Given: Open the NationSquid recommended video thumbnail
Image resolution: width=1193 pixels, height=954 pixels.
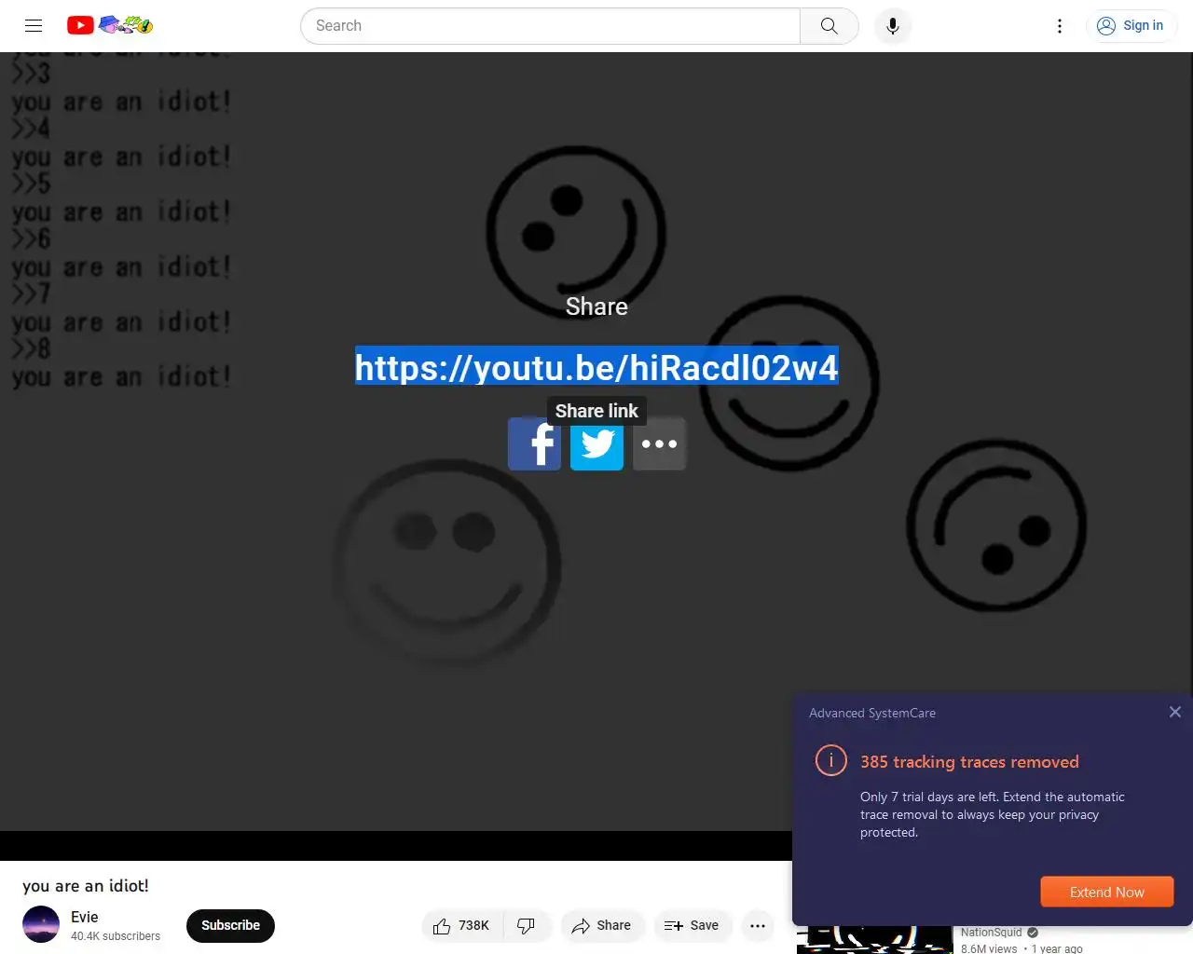Looking at the screenshot, I should pos(874,939).
